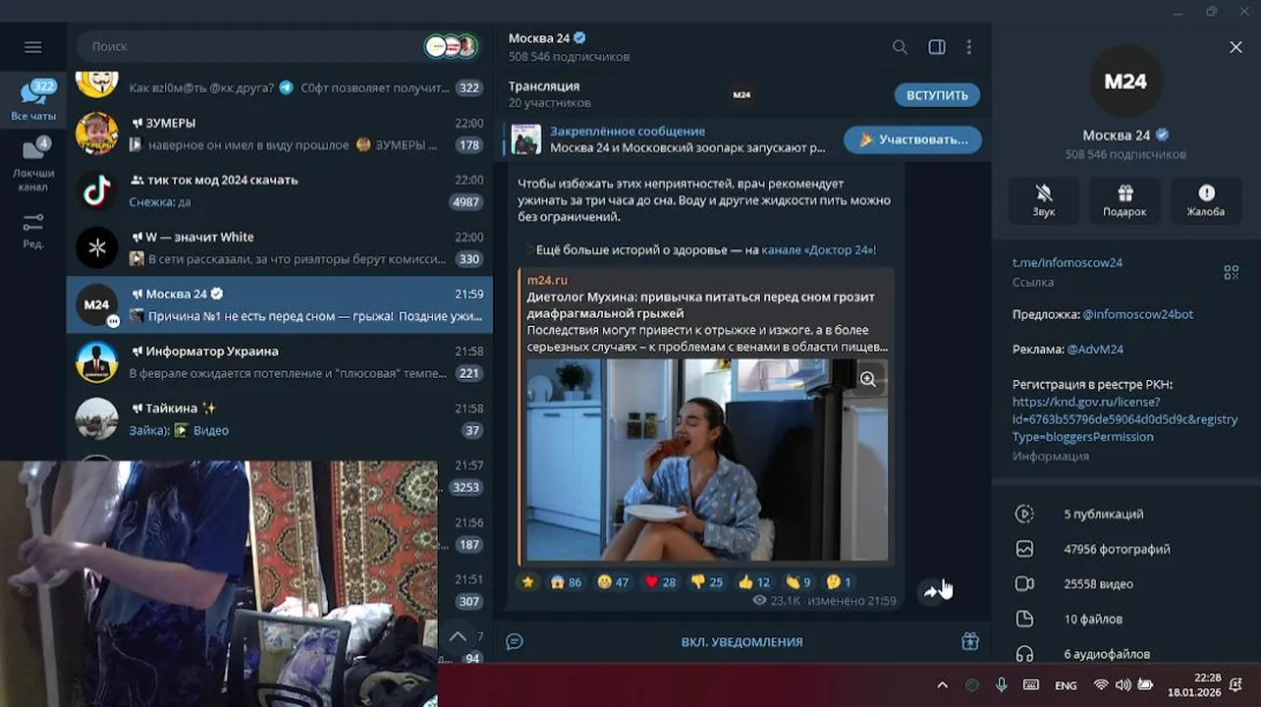Send a gift via Подарок button

point(1124,200)
